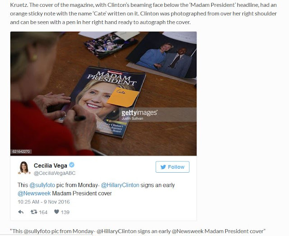Viewport: 289px width, 236px height.
Task: Click the image ID label 621642270
Action: [21, 151]
